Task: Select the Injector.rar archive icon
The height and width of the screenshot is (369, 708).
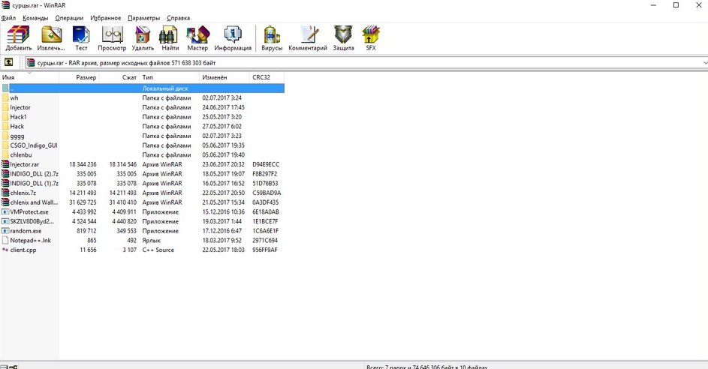Action: [x=5, y=164]
